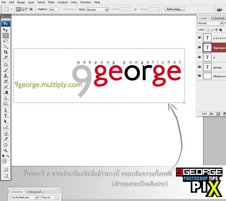This screenshot has width=226, height=201.
Task: Open the Filter menu
Action: click(x=51, y=2)
